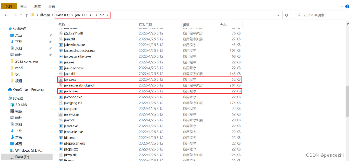
Task: Switch to the 共享 tab
Action: [38, 7]
